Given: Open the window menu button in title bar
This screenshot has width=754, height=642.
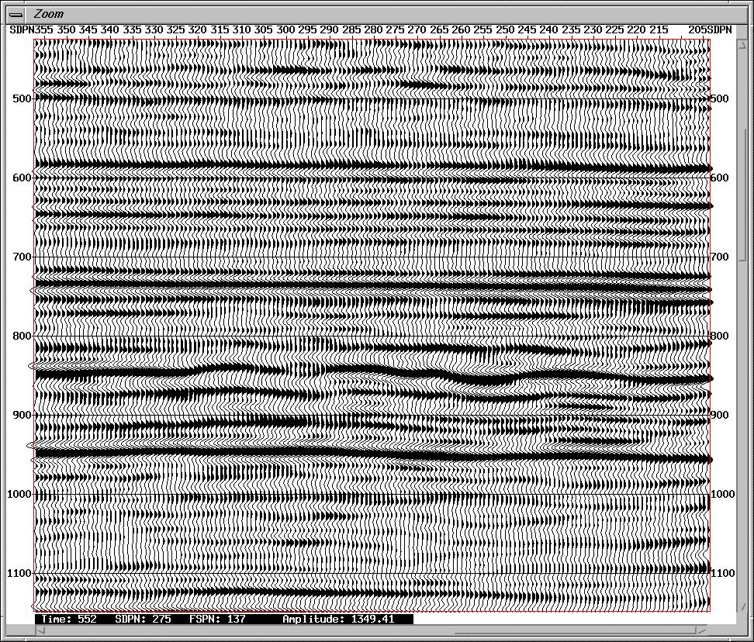Looking at the screenshot, I should pyautogui.click(x=15, y=13).
